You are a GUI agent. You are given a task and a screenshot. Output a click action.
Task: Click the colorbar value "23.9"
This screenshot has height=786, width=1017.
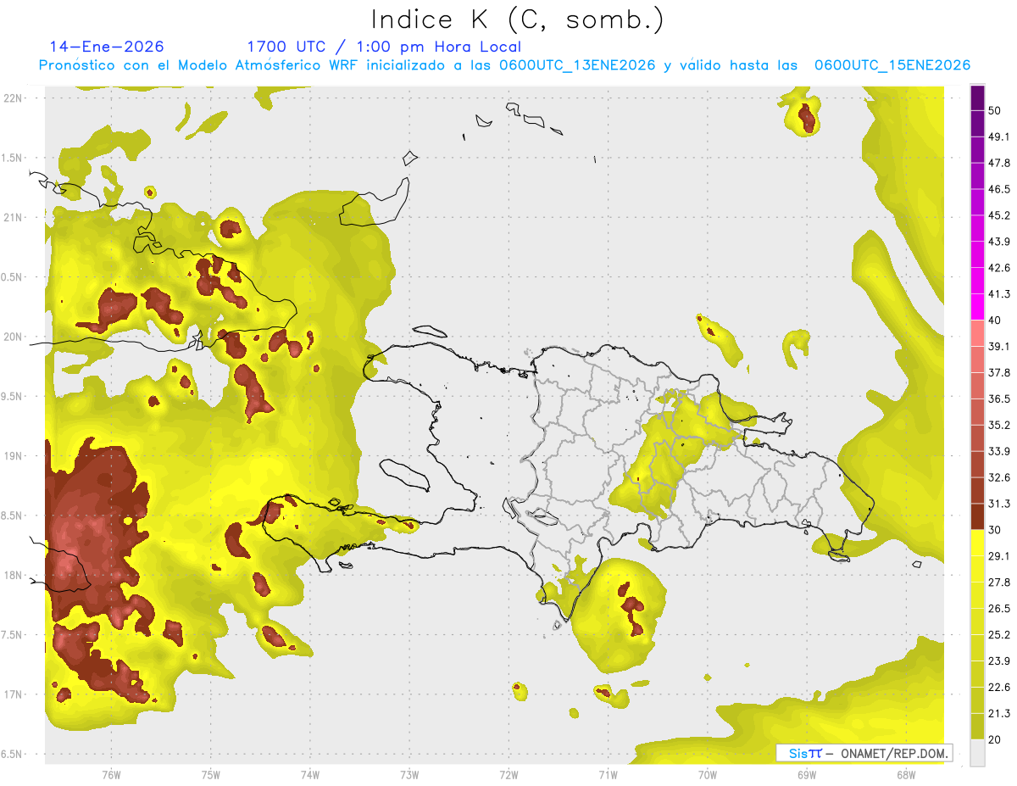999,661
